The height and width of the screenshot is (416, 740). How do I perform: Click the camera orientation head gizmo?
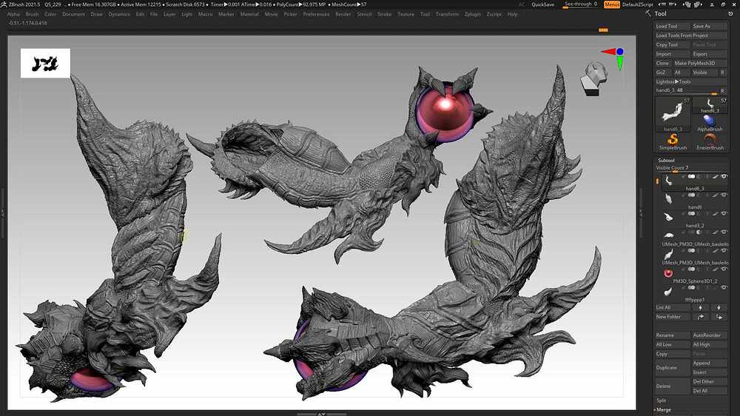coord(593,78)
